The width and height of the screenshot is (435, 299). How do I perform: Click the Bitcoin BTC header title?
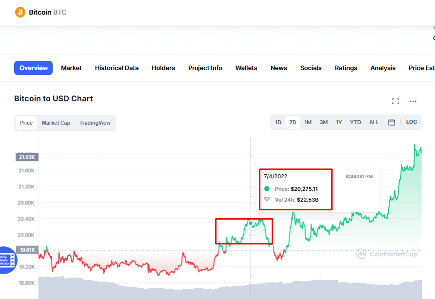coord(47,12)
